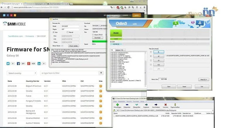Bookmark the page with the star icon

coord(114,7)
